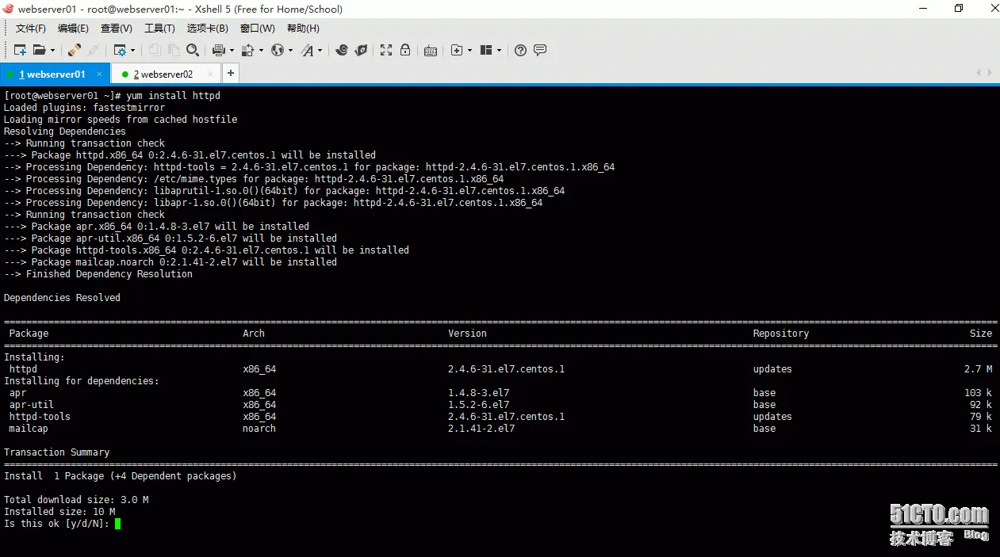Click the '2.7 M' size value
The width and height of the screenshot is (1000, 557).
point(978,369)
